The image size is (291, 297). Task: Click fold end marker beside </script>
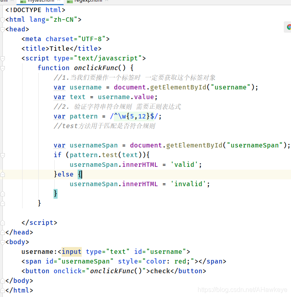(2, 223)
